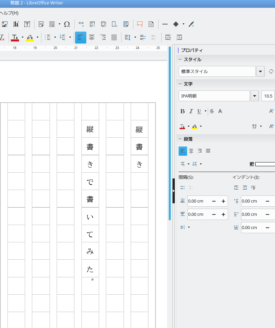Select the insert line tool
This screenshot has width=275, height=328.
pos(165,24)
